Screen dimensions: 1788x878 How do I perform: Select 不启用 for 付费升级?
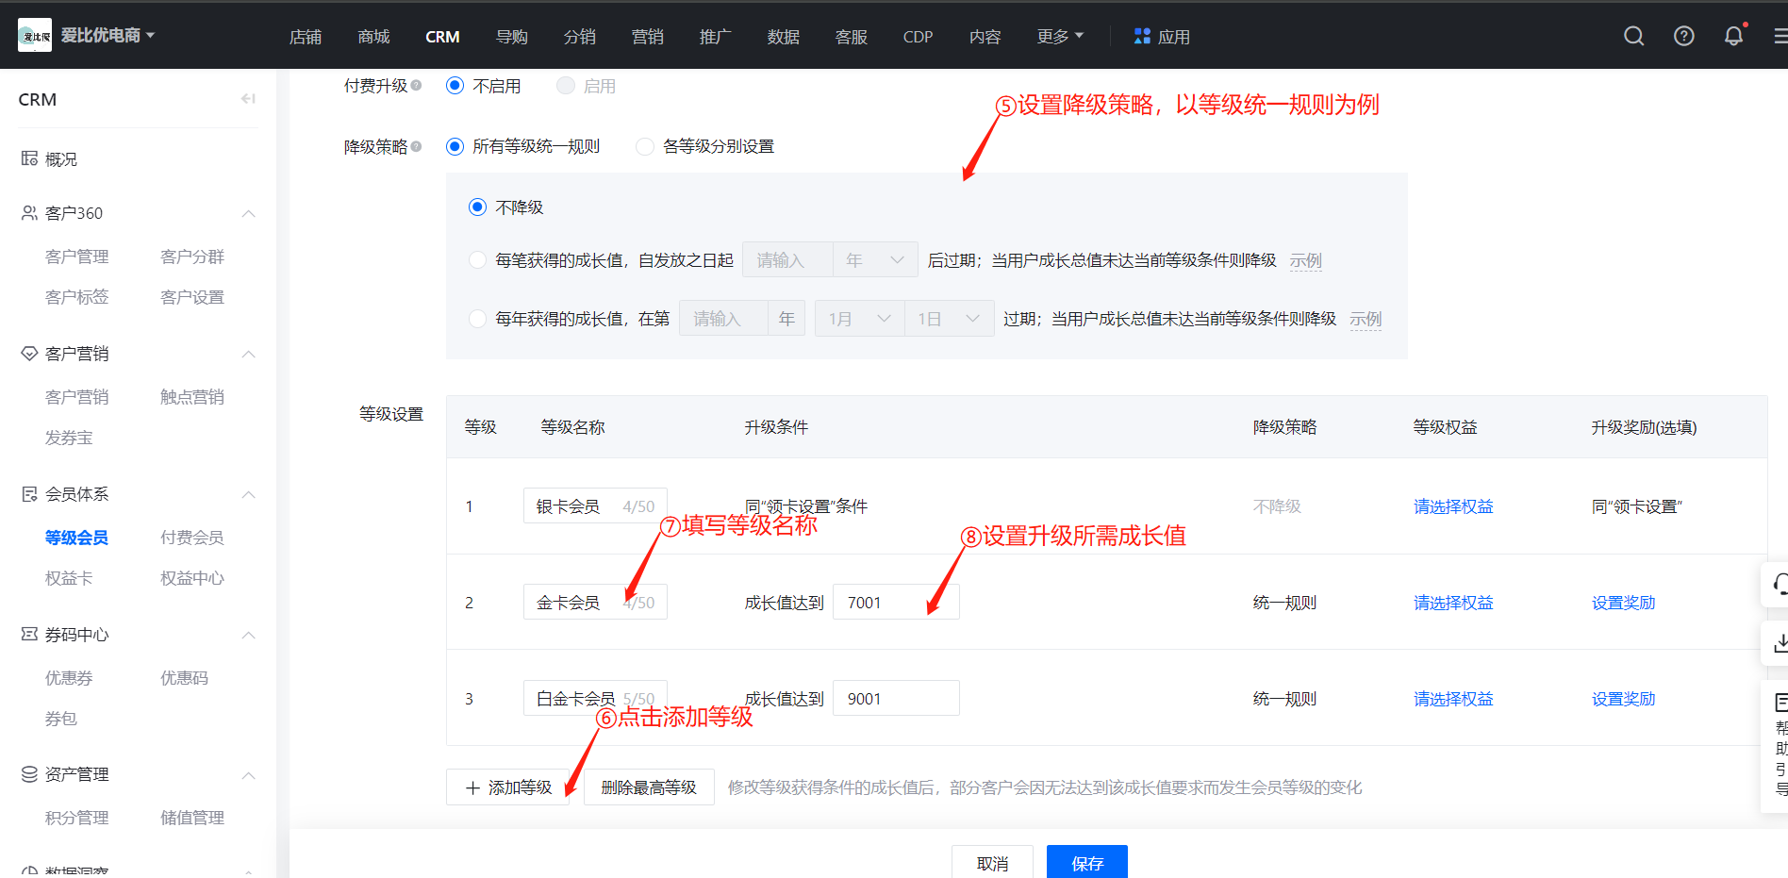(455, 86)
